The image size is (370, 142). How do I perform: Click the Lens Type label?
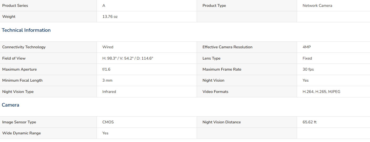coord(211,58)
